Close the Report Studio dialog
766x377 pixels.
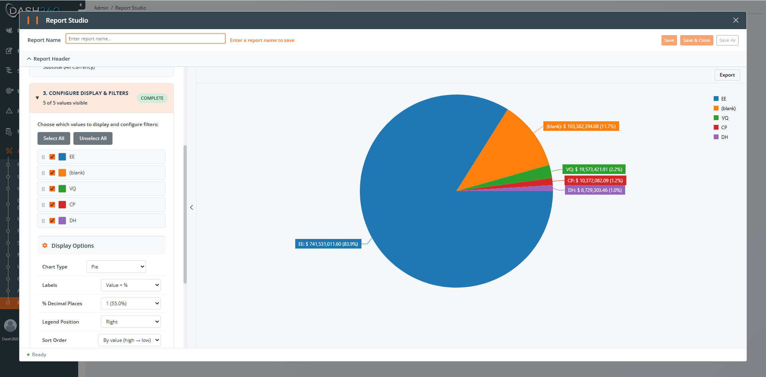tap(736, 20)
